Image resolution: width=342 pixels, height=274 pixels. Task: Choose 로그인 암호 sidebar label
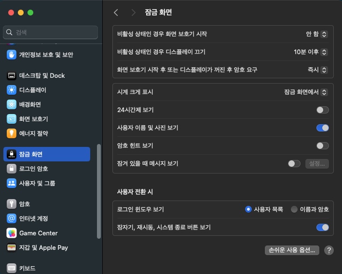click(34, 169)
